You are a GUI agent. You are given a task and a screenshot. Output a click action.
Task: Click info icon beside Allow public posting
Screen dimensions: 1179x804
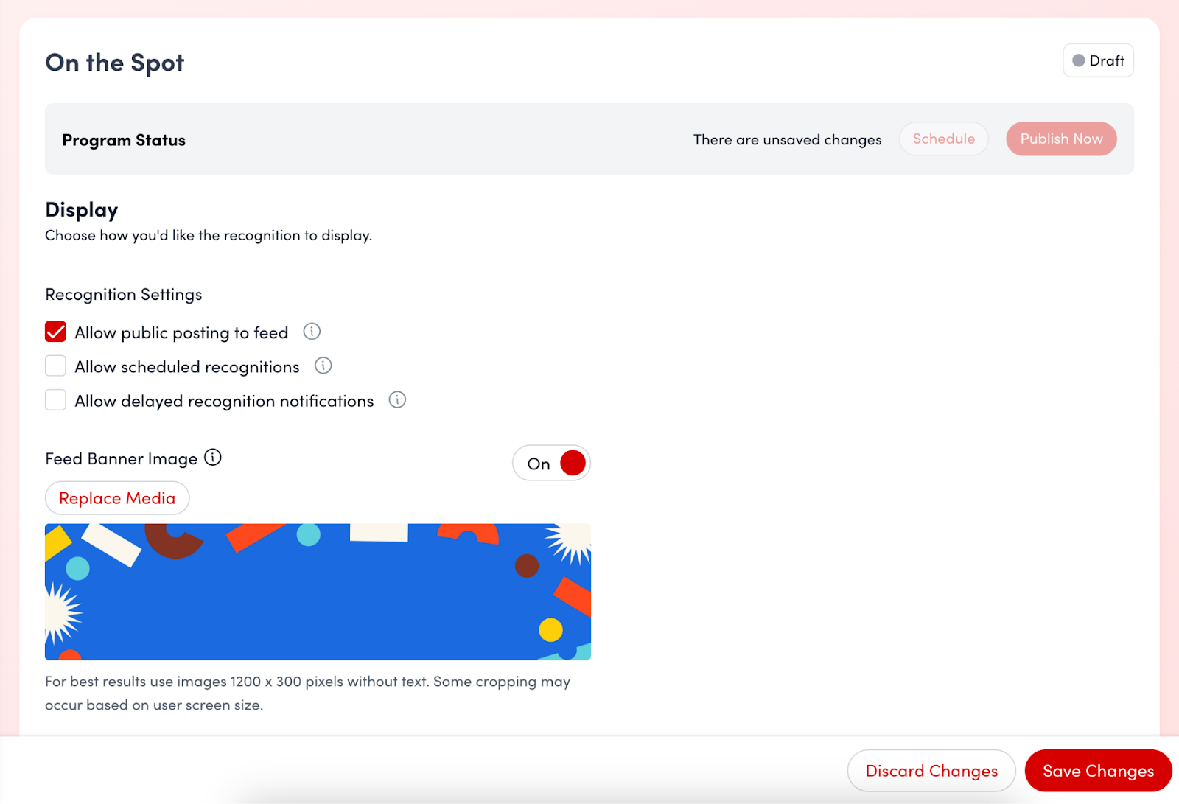tap(312, 332)
